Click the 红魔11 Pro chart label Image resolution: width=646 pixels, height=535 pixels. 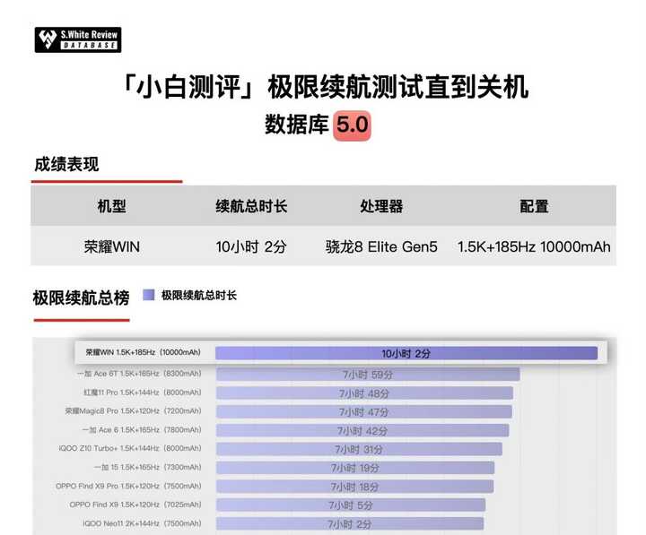(x=143, y=393)
